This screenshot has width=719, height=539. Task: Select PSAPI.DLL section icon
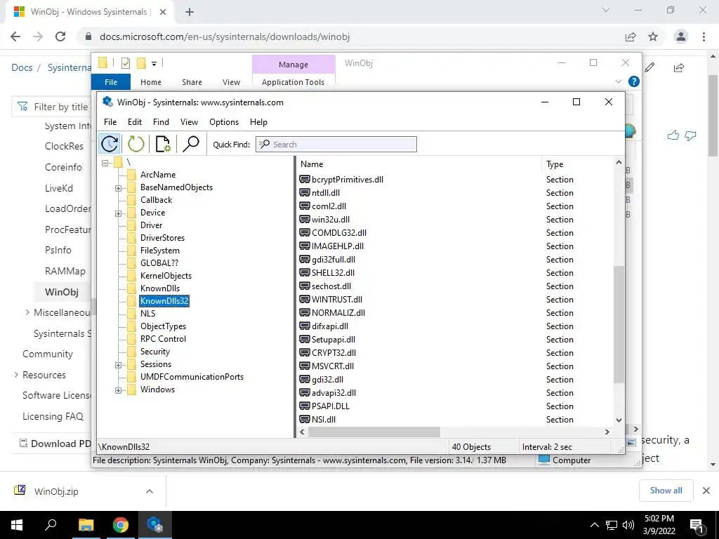click(305, 406)
